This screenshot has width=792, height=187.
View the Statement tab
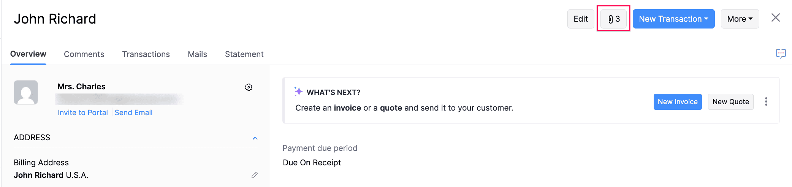point(244,54)
